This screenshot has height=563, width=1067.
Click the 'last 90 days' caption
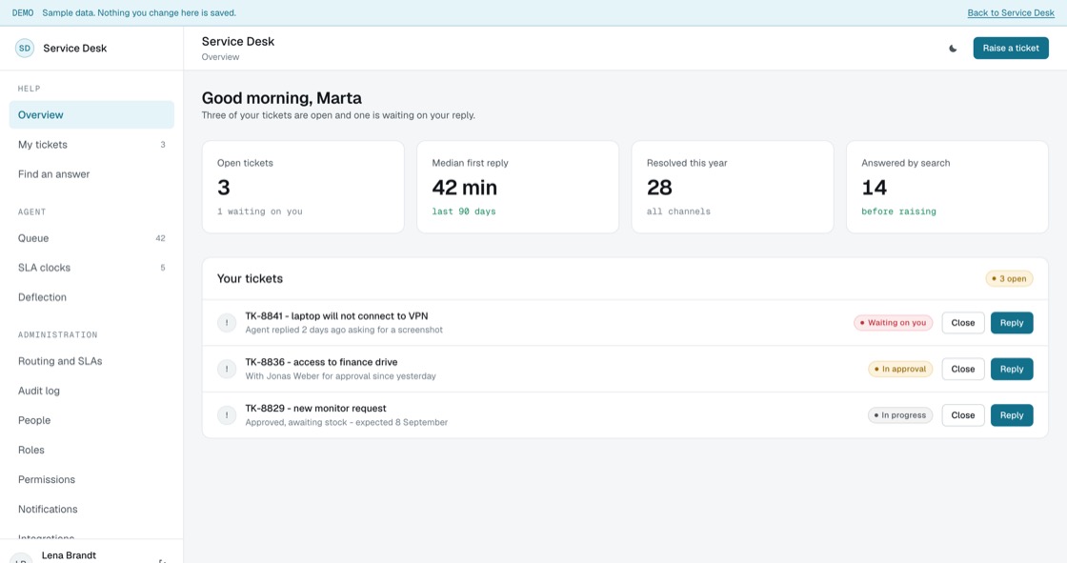pos(464,211)
